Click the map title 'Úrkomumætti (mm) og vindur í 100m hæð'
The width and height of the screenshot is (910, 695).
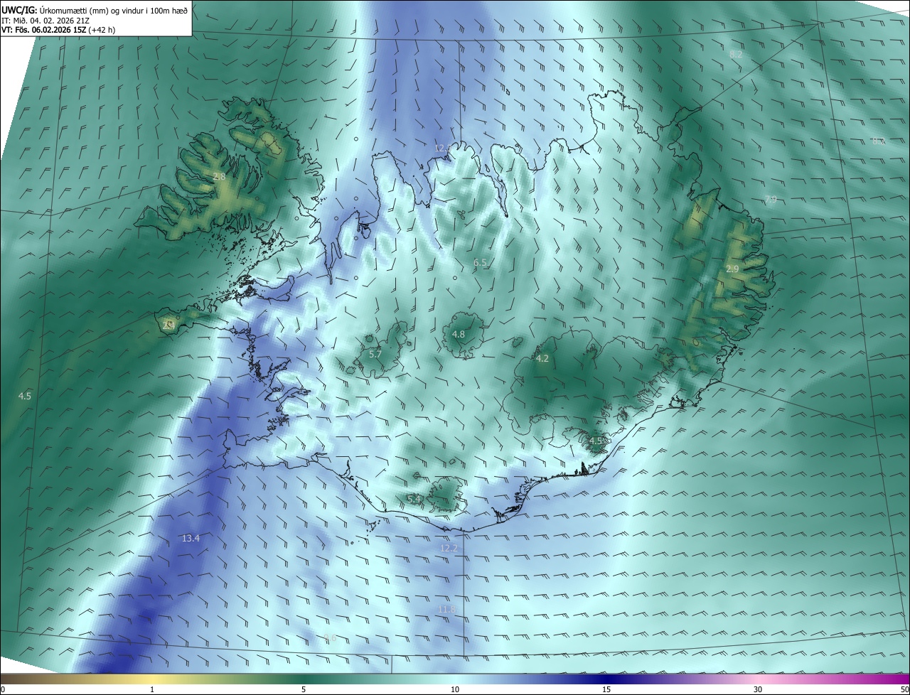click(114, 10)
